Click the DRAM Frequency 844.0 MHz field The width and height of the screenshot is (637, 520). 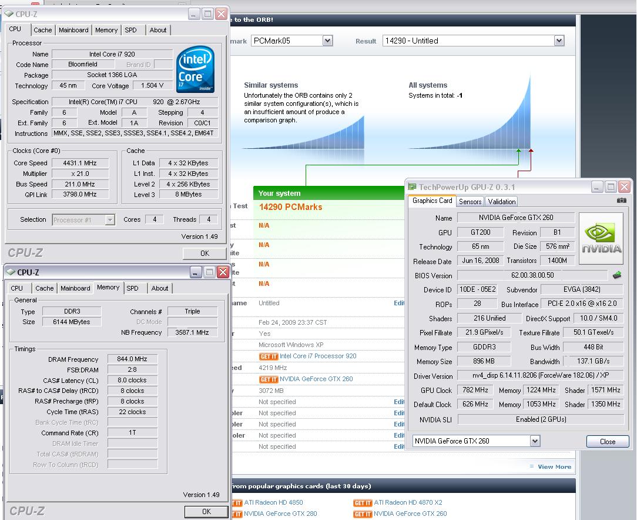coord(132,359)
